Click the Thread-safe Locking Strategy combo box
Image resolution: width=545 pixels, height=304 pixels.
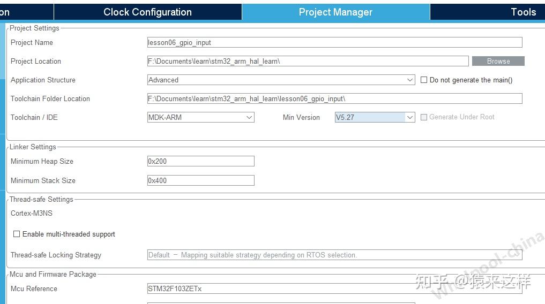(x=334, y=255)
